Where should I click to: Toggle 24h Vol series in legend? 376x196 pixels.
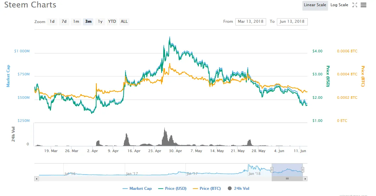[239, 189]
